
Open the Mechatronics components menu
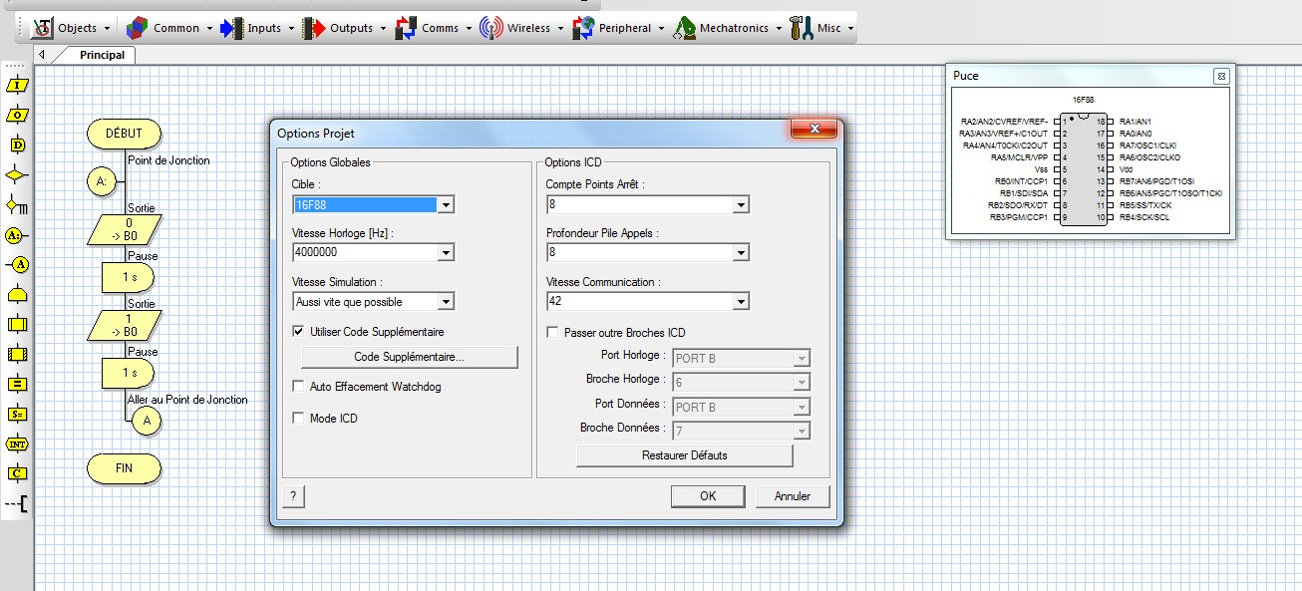728,28
